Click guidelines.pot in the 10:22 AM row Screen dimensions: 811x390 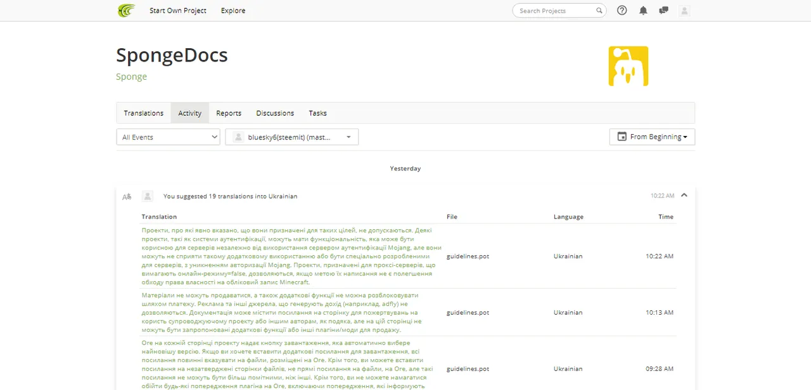468,256
